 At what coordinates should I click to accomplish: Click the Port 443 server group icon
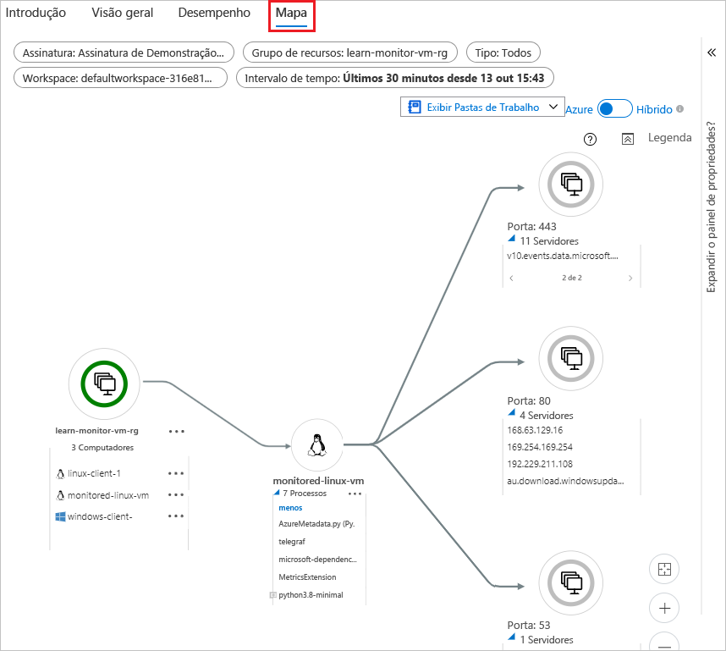click(x=571, y=183)
